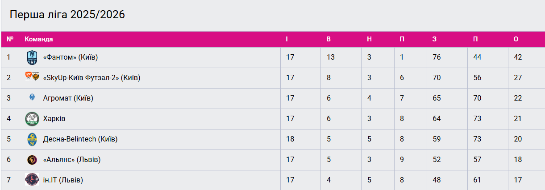The width and height of the screenshot is (545, 190).
Task: Click the SkyUp-Київ Футзал-2 team logo
Action: (32, 77)
